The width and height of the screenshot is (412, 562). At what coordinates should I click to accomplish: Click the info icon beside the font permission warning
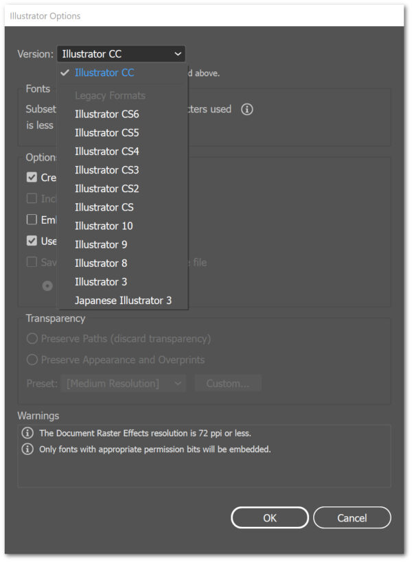27,449
